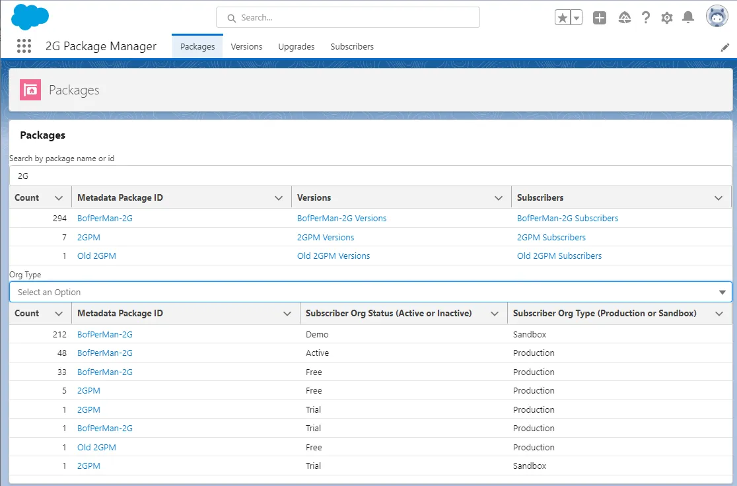Open 2GPM Subscribers link

[x=551, y=237]
